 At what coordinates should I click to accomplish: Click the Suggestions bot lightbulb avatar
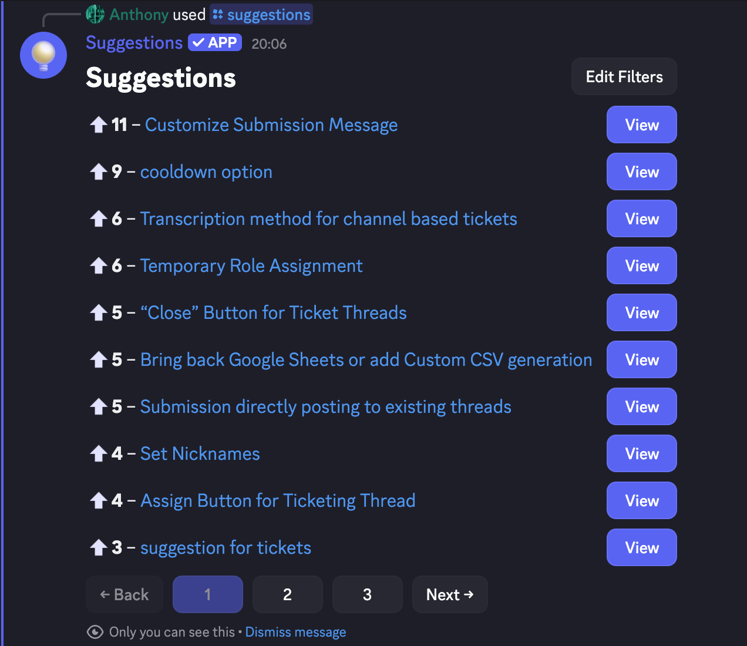click(x=43, y=55)
